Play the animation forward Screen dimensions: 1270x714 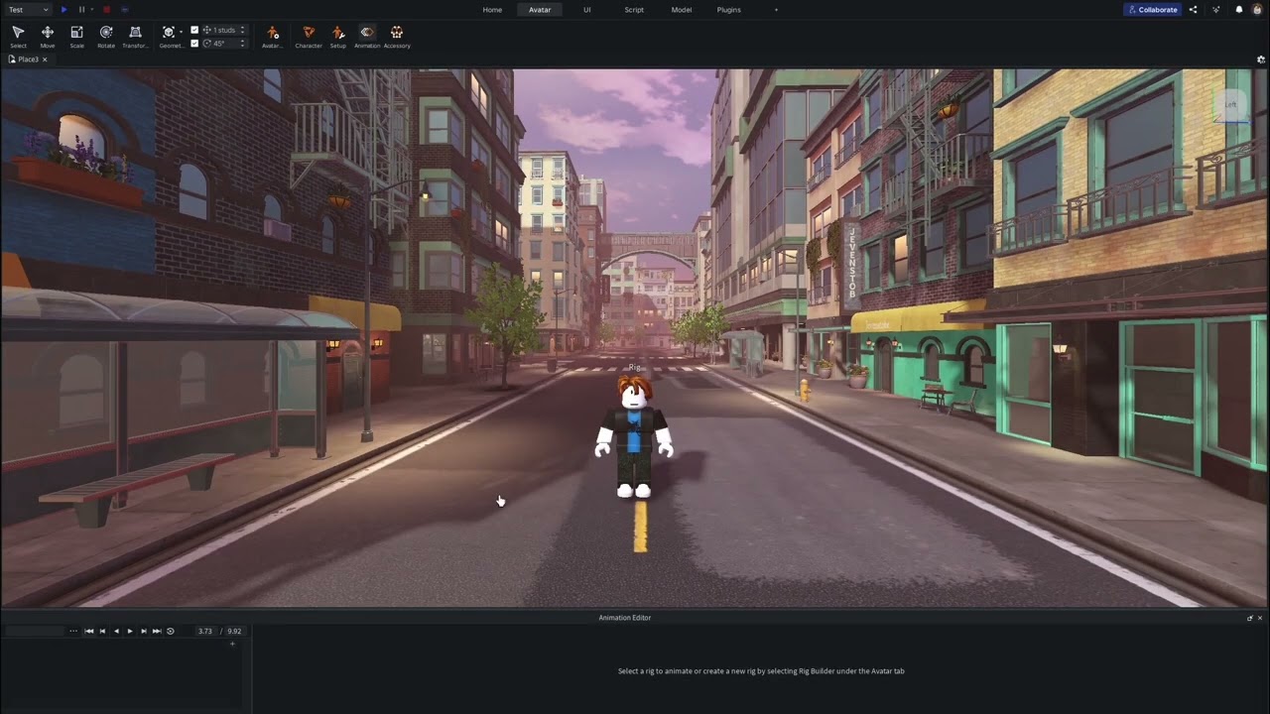(x=129, y=631)
